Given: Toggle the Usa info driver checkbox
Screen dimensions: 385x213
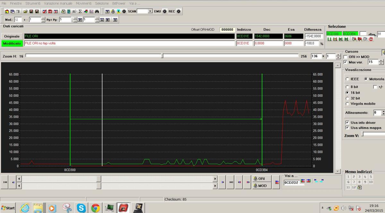Looking at the screenshot, I should (347, 122).
